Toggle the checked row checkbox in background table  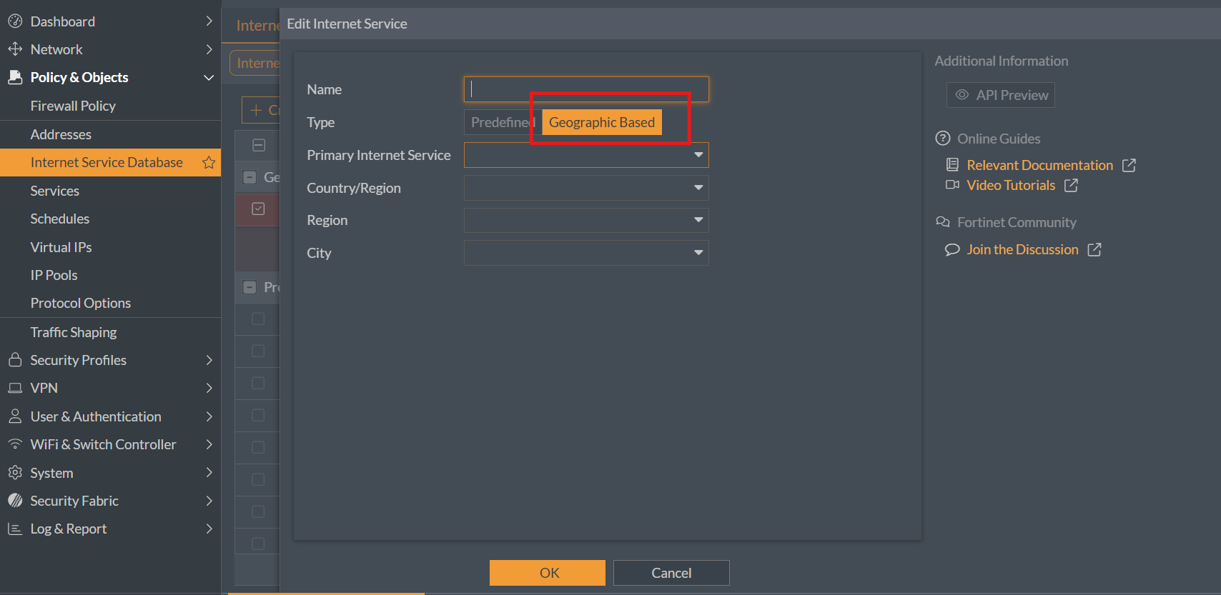[x=258, y=209]
